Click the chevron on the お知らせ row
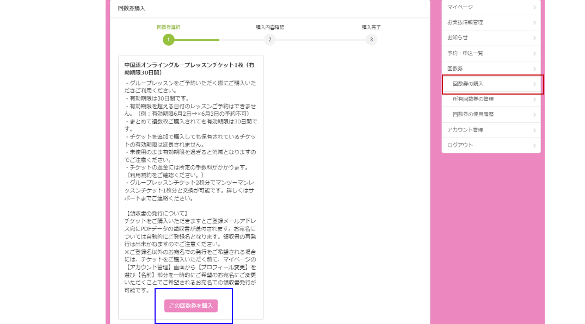This screenshot has width=585, height=324. click(535, 38)
